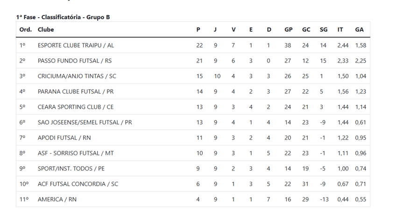Select AMERICA / RN team name
The width and height of the screenshot is (397, 210).
57,199
